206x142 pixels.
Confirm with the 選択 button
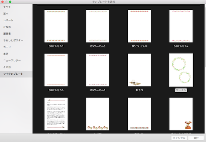coord(196,138)
